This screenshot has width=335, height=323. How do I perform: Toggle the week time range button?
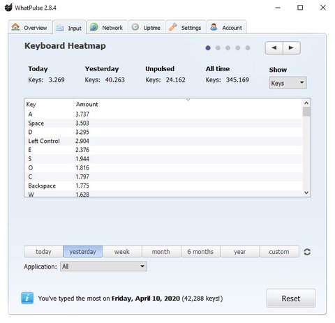[x=122, y=252]
